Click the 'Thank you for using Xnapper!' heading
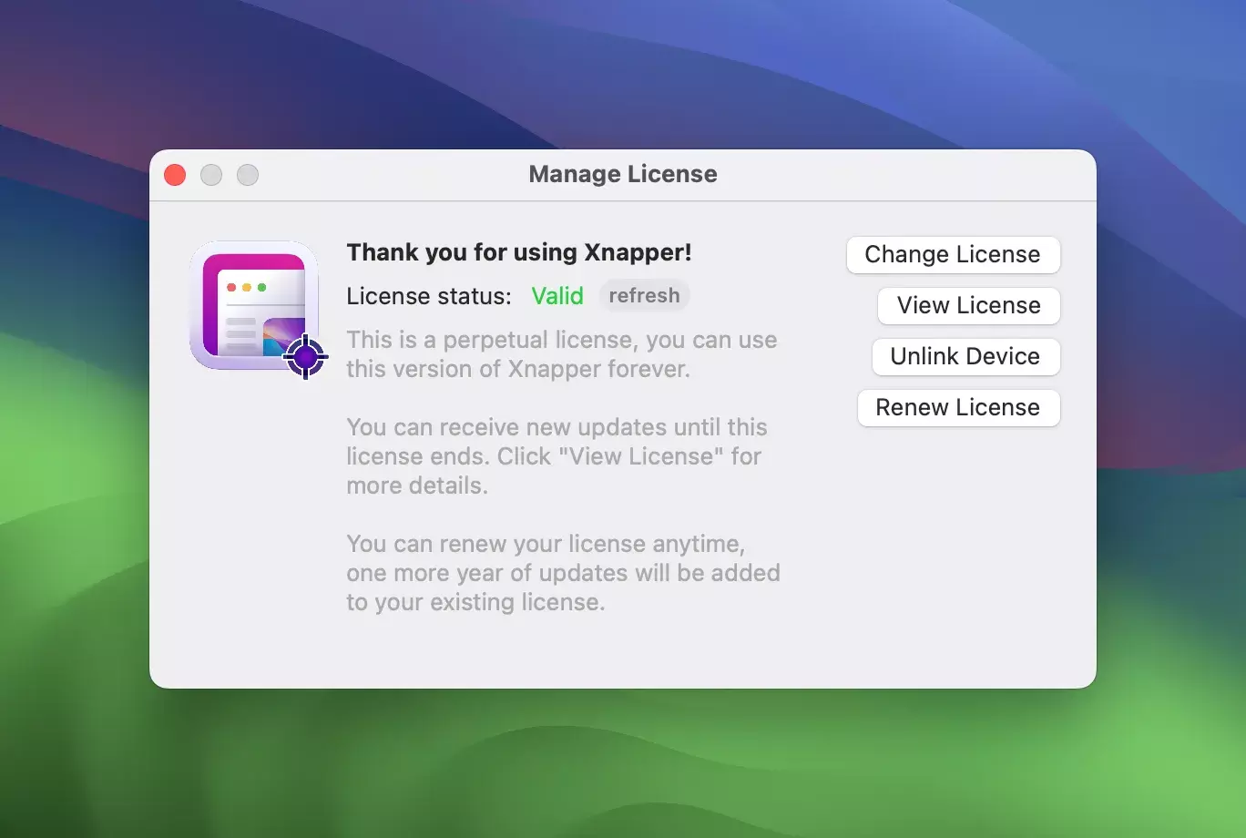1246x838 pixels. tap(519, 252)
